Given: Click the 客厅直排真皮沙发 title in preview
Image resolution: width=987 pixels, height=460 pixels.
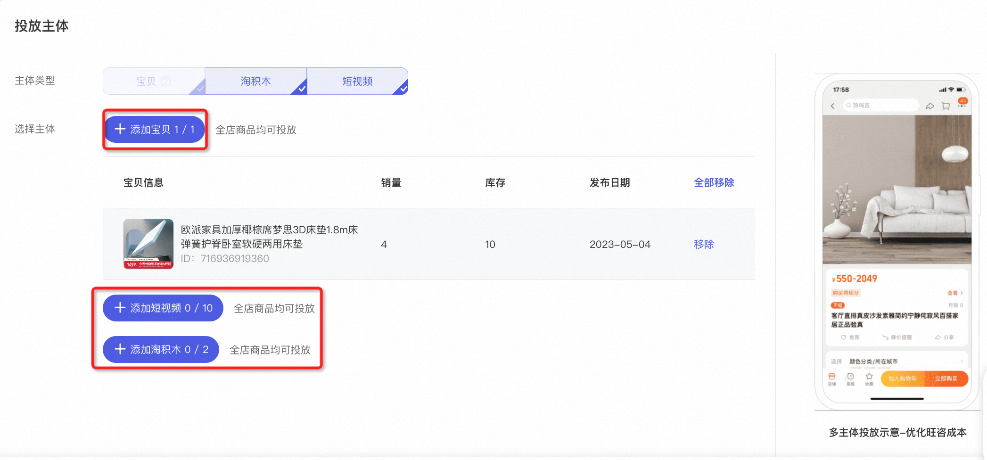Looking at the screenshot, I should tap(895, 320).
